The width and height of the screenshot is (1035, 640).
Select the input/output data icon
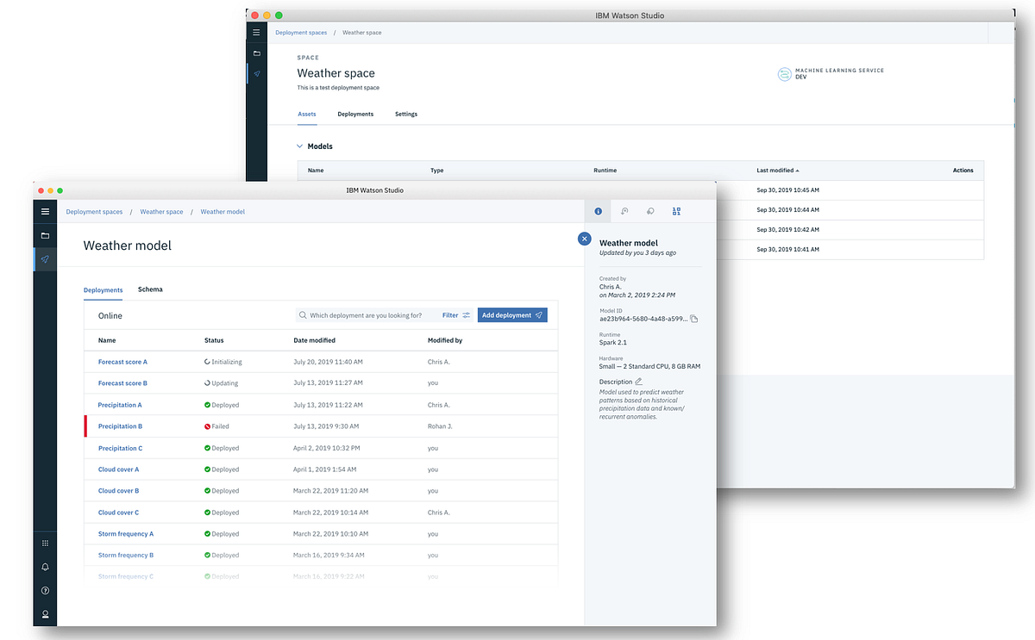point(676,211)
